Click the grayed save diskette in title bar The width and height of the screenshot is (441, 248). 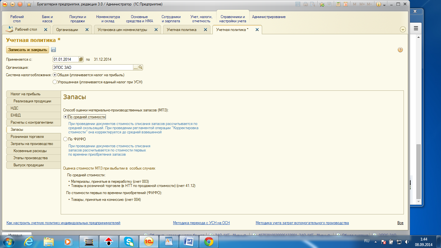click(297, 4)
